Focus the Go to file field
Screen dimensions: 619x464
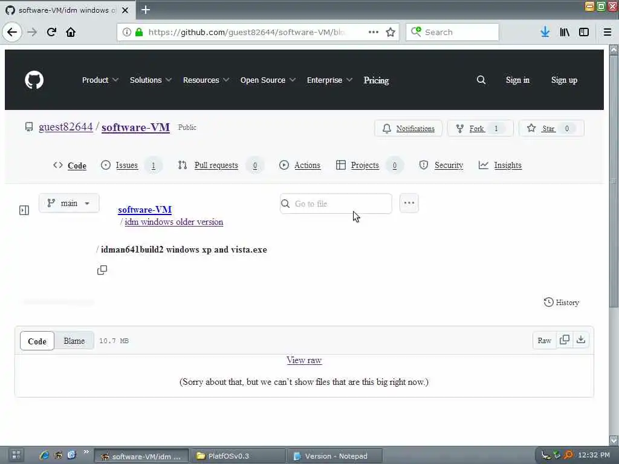tap(336, 204)
